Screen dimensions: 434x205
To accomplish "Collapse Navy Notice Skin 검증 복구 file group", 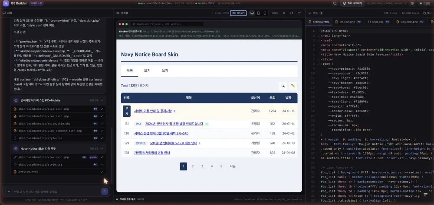I will point(102,148).
